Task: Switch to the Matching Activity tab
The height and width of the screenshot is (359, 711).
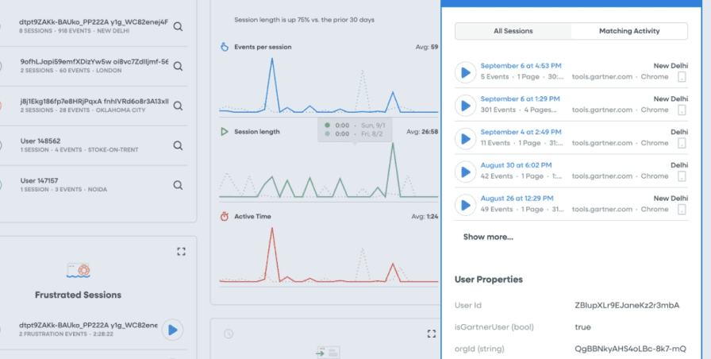Action: click(629, 31)
